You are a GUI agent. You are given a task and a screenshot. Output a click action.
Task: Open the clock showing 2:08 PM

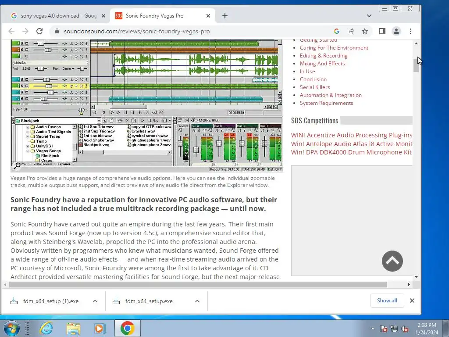[427, 329]
